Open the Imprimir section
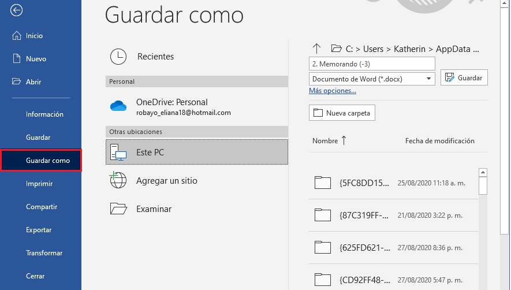Screen dimensions: 511x290 coord(39,184)
